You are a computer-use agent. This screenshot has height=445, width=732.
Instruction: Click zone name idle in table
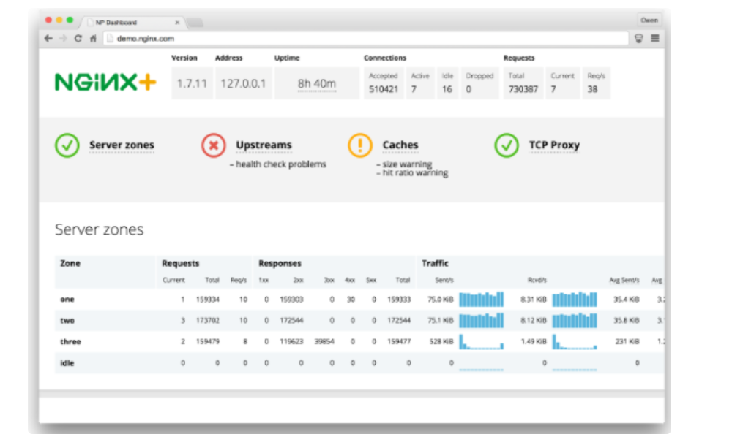click(67, 363)
